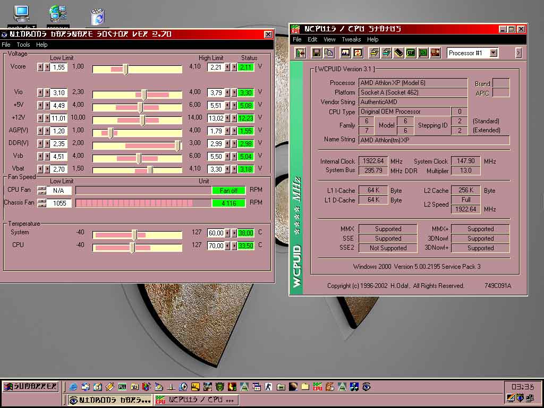Click the Counter-Strike figure quick launch icon

coord(268,387)
